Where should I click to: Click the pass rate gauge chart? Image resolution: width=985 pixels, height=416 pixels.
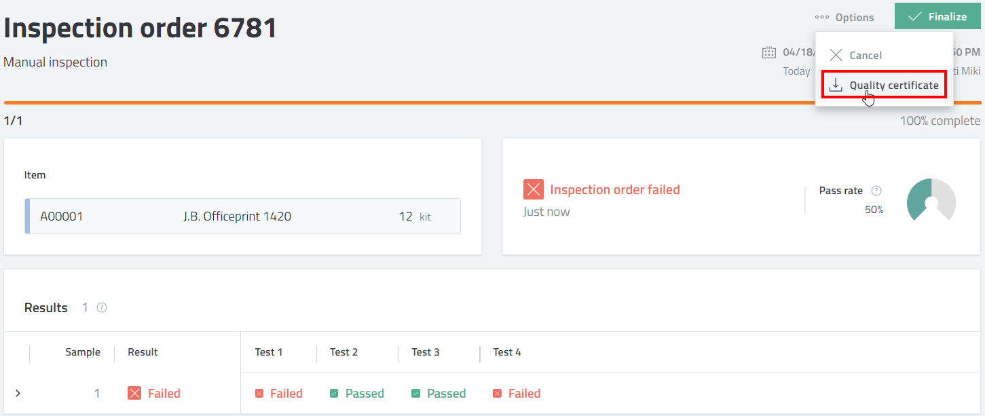pyautogui.click(x=931, y=200)
